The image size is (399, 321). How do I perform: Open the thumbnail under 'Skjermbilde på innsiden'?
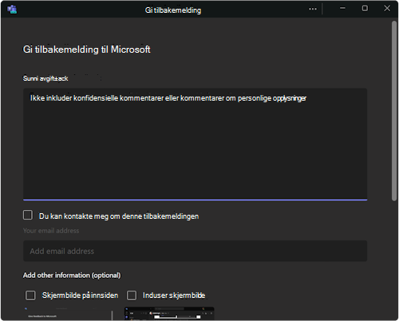[x=68, y=314]
